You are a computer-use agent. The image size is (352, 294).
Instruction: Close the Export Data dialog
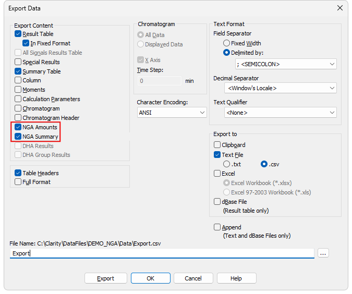[x=340, y=8]
